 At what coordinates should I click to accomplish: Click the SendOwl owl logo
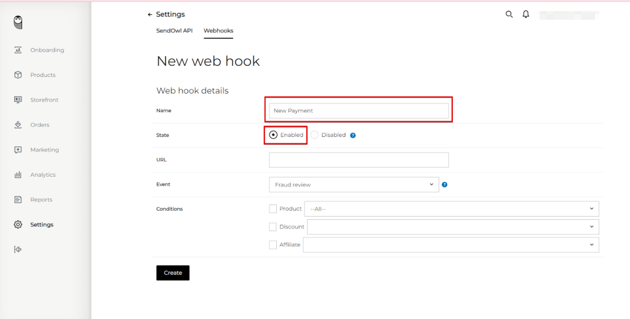coord(18,22)
